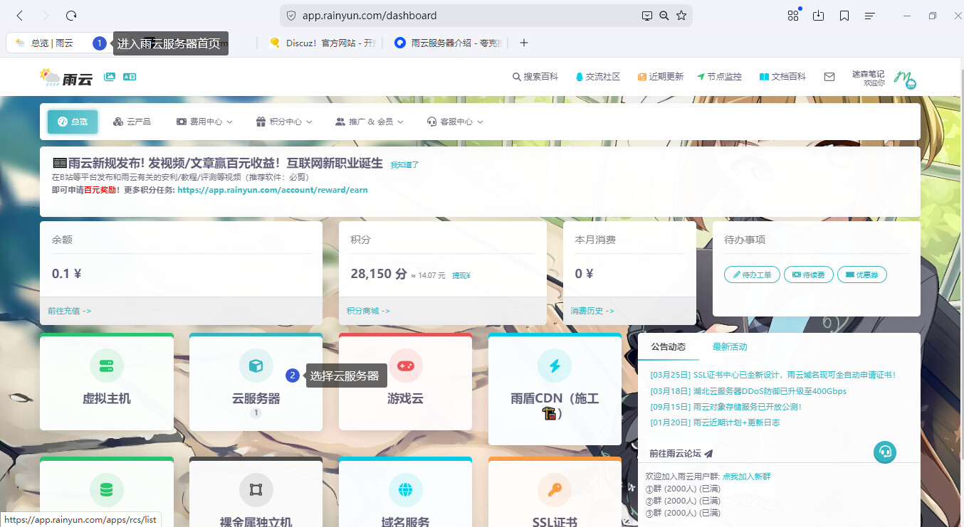Click the green database card icon
This screenshot has height=527, width=964.
(106, 490)
